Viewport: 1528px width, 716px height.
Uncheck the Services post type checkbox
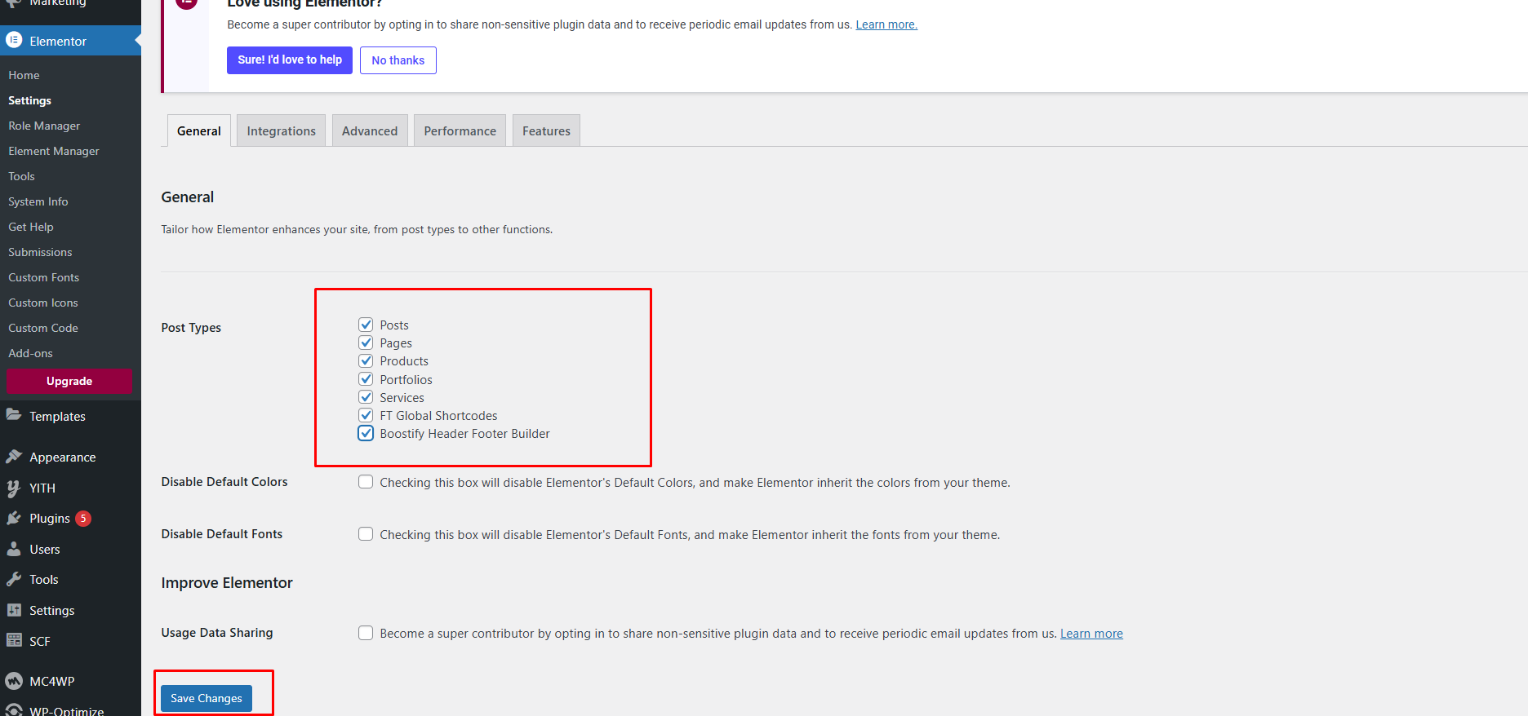point(366,397)
